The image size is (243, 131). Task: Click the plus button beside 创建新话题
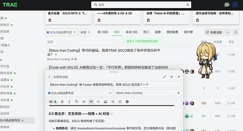click(x=49, y=77)
